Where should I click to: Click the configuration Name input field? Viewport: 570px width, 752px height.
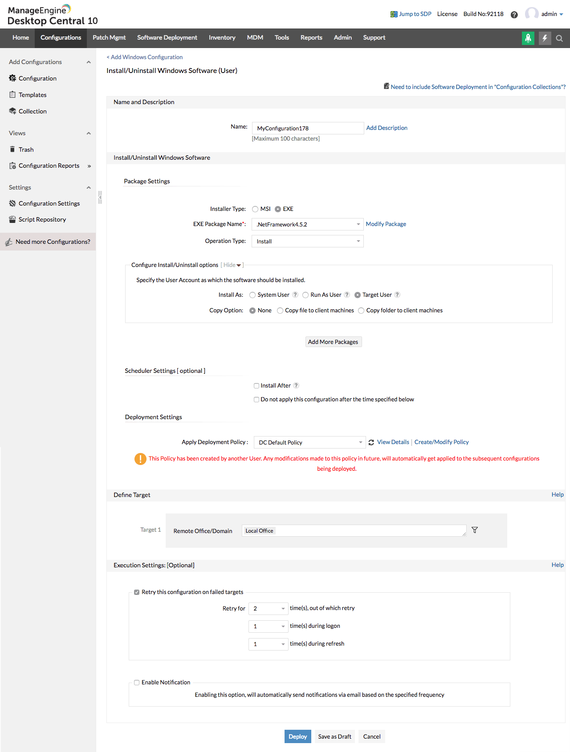[308, 128]
